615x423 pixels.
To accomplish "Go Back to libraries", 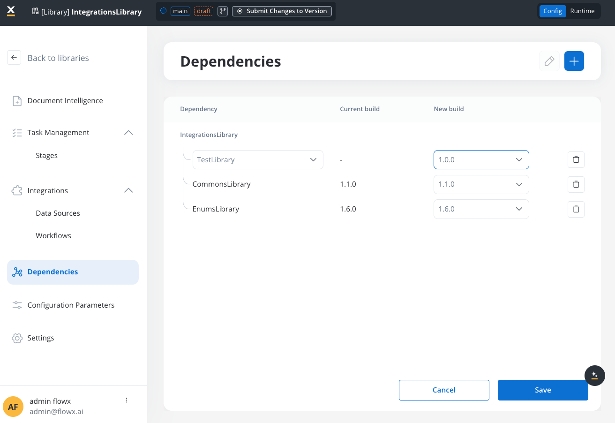I will coord(58,58).
